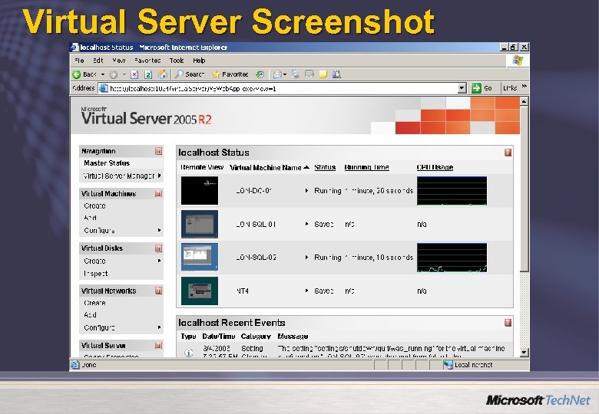
Task: Click help icon in Recent Events header
Action: click(508, 323)
